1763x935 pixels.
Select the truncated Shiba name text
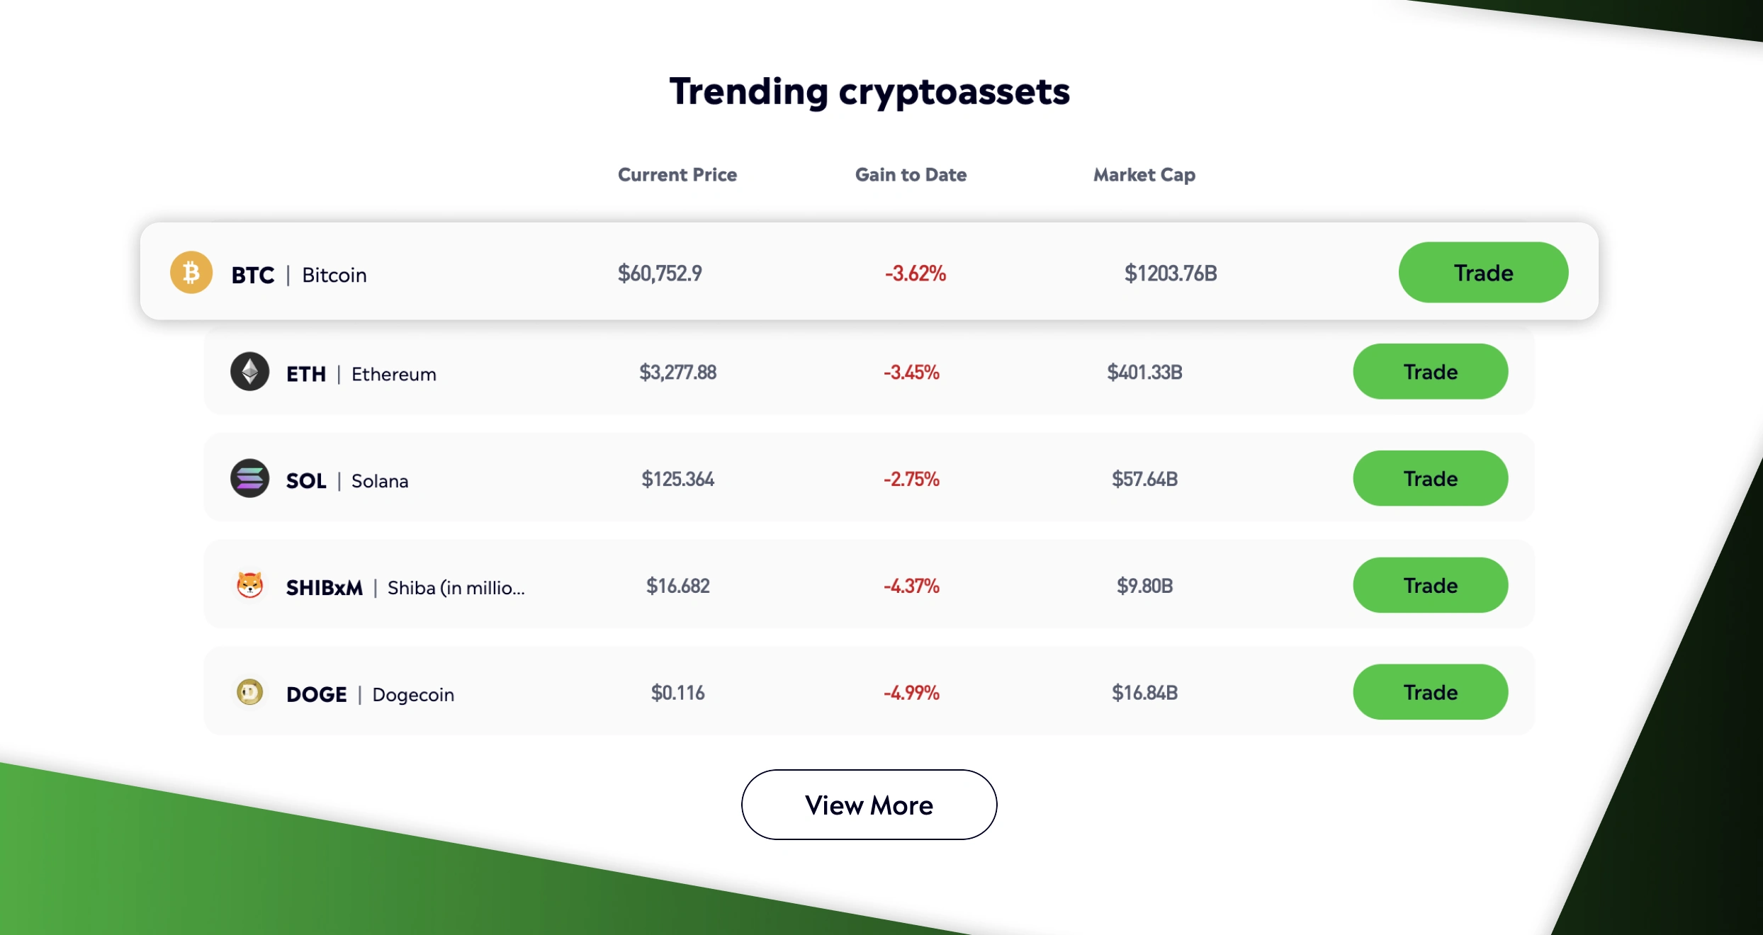coord(456,587)
